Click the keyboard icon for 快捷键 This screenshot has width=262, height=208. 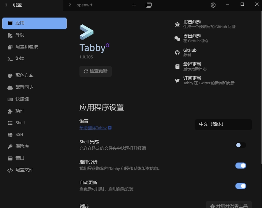pos(10,99)
